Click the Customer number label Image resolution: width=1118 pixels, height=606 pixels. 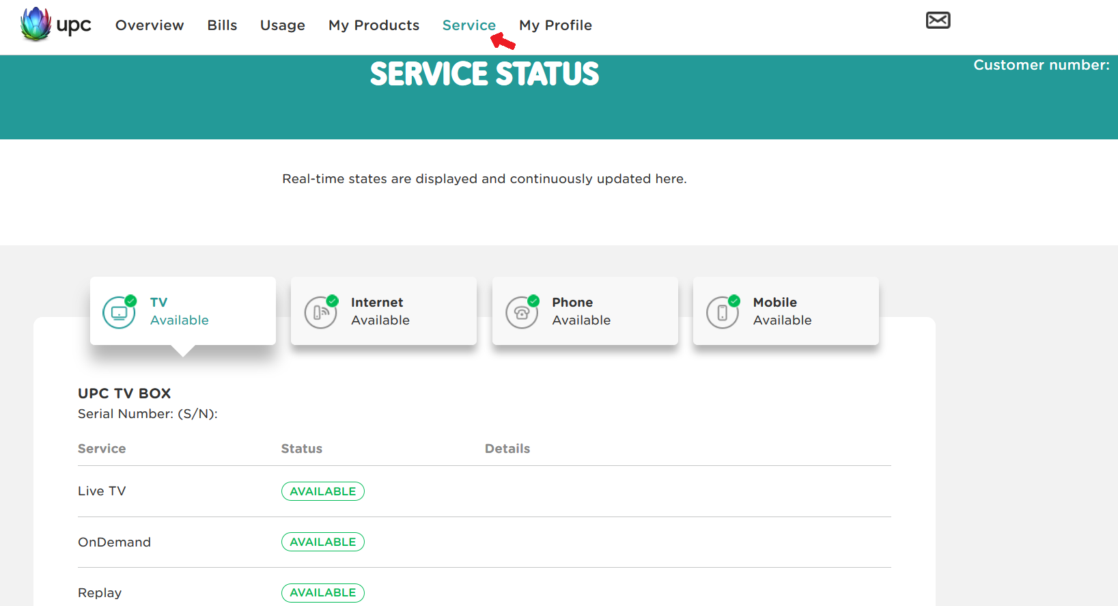(1042, 65)
